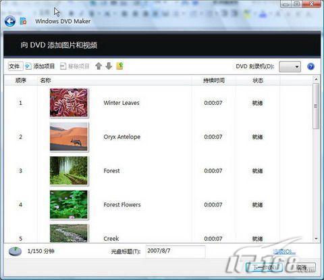
Task: Click the 移除项目 remove items button
Action: (75, 66)
